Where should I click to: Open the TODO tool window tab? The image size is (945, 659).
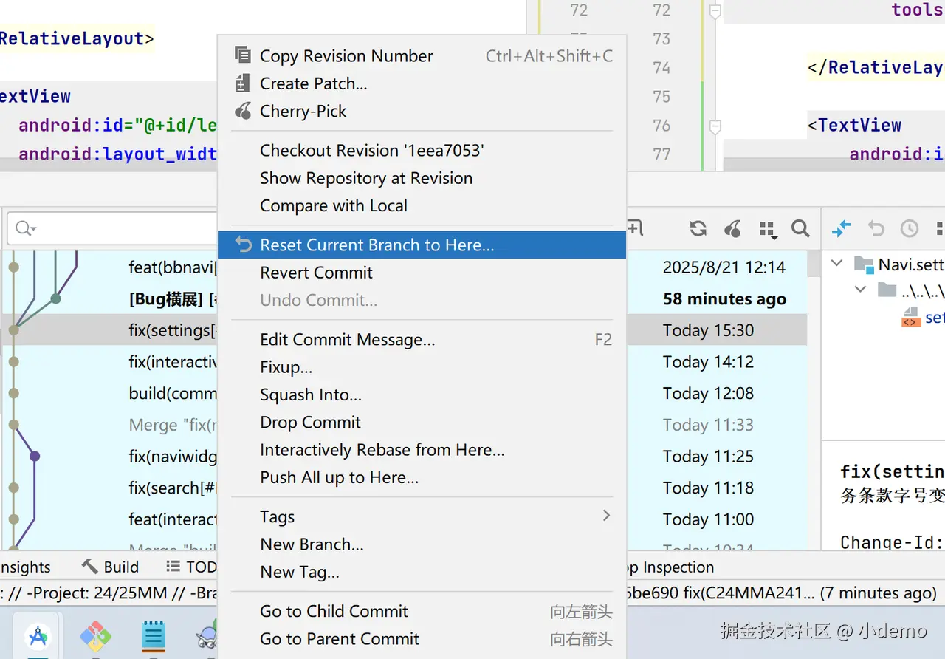pyautogui.click(x=190, y=567)
